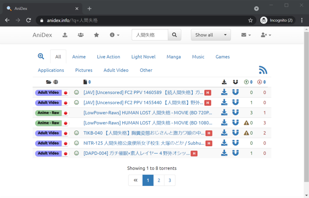
Task: Click smiley icon on DAPD-004 row
Action: click(x=77, y=153)
